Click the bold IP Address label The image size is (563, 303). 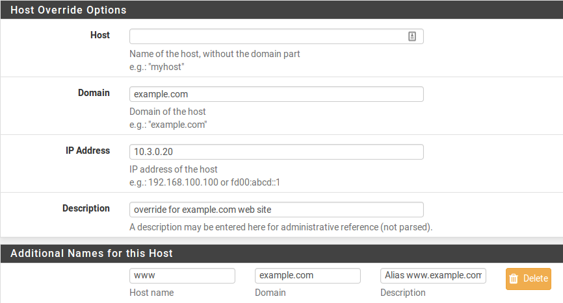[x=90, y=151]
